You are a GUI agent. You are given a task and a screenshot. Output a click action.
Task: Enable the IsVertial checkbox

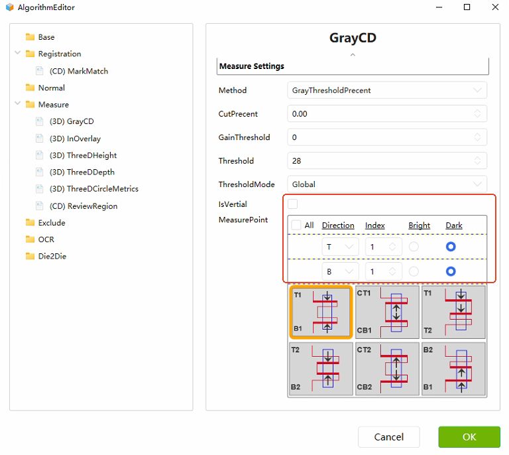point(293,204)
